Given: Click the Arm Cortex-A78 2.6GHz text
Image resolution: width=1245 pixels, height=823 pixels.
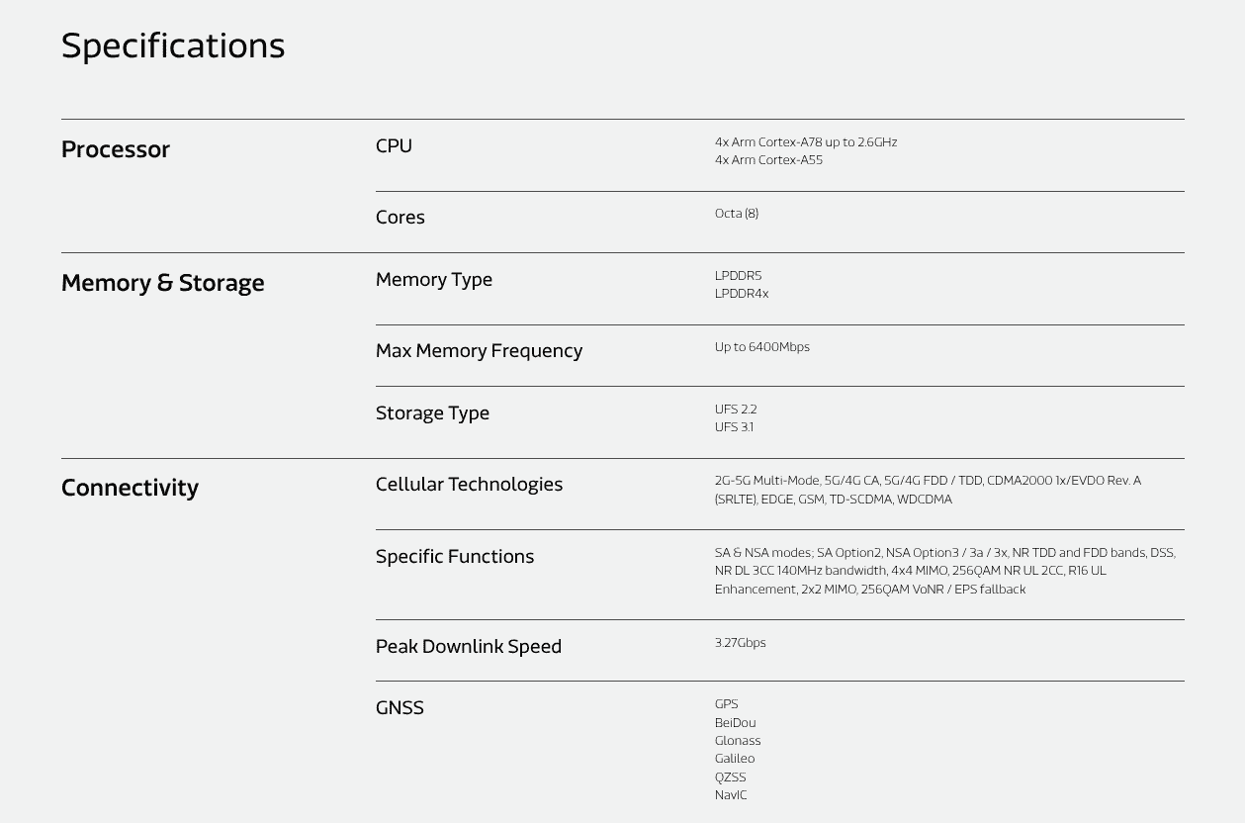Looking at the screenshot, I should [805, 142].
